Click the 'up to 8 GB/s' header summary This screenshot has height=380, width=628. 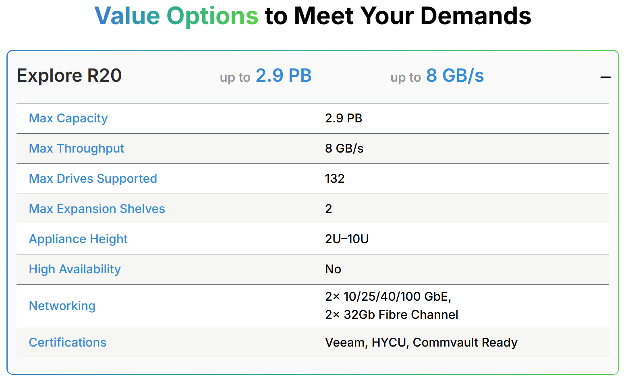[437, 76]
